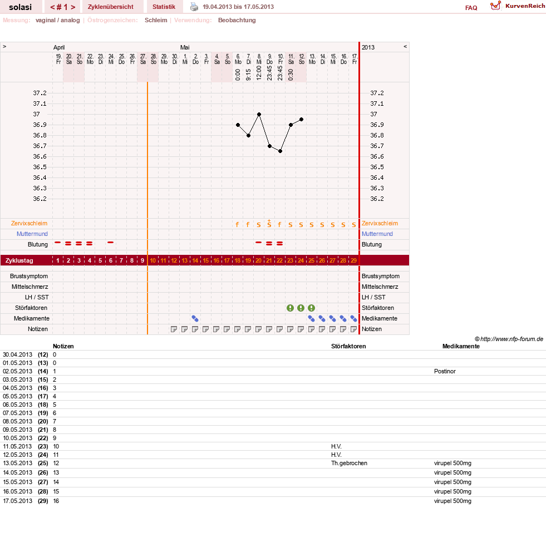Image resolution: width=546 pixels, height=557 pixels.
Task: Open the note icon on cycle day 20
Action: coord(258,329)
